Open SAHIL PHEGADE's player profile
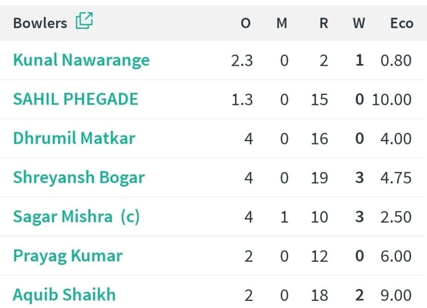The height and width of the screenshot is (308, 427). tap(75, 100)
